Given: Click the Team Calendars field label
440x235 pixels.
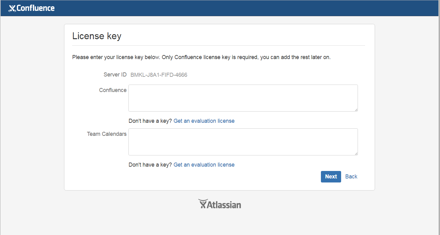Looking at the screenshot, I should (x=107, y=134).
